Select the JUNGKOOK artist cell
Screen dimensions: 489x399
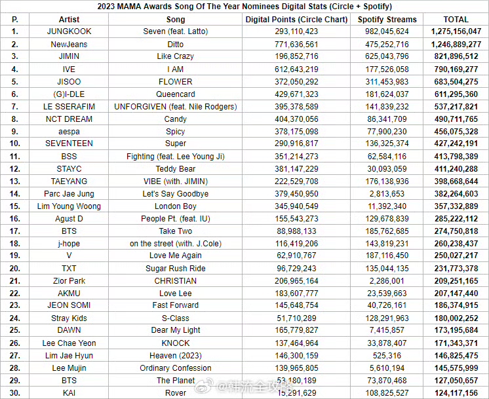[69, 31]
